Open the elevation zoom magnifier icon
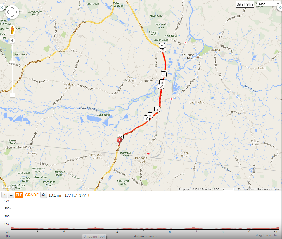Screen dimensions: 282x239 44,195
